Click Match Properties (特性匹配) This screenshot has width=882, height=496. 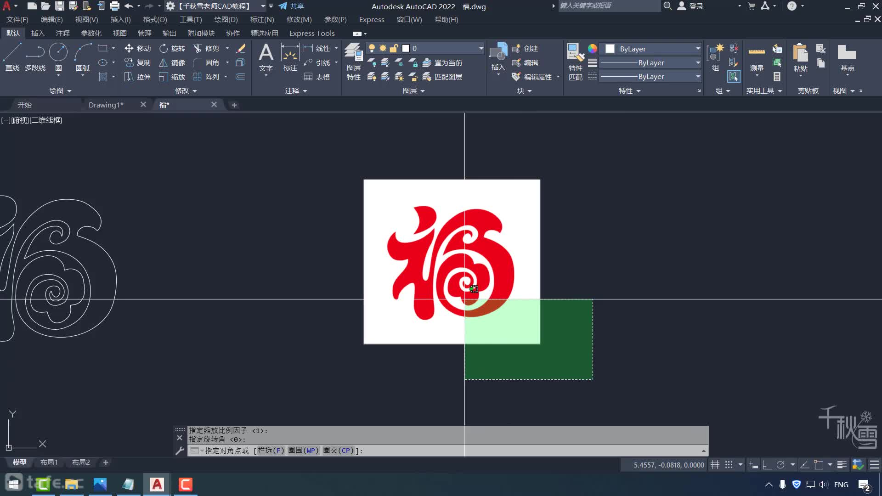click(576, 62)
